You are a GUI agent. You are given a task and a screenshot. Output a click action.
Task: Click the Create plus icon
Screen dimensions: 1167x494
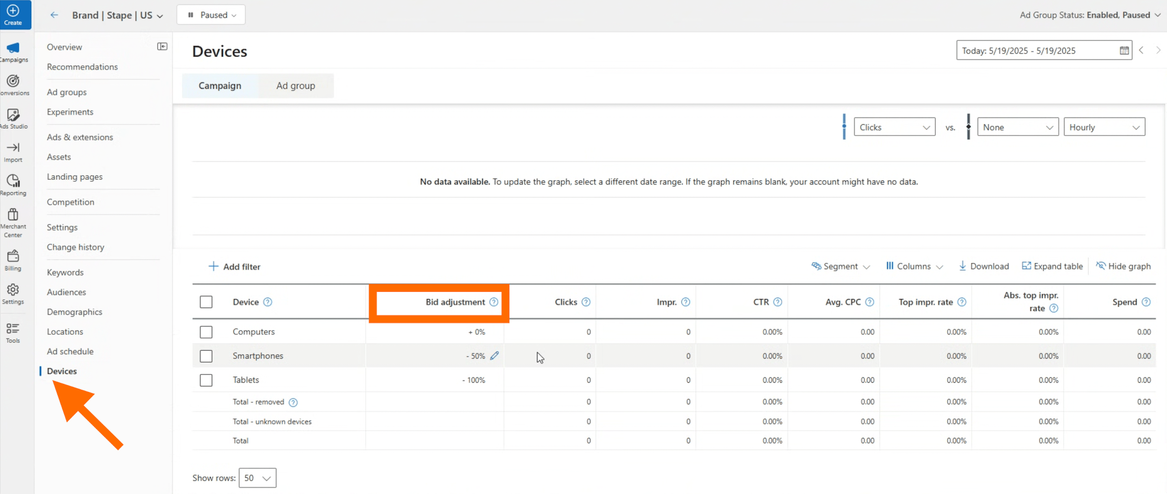pos(13,11)
